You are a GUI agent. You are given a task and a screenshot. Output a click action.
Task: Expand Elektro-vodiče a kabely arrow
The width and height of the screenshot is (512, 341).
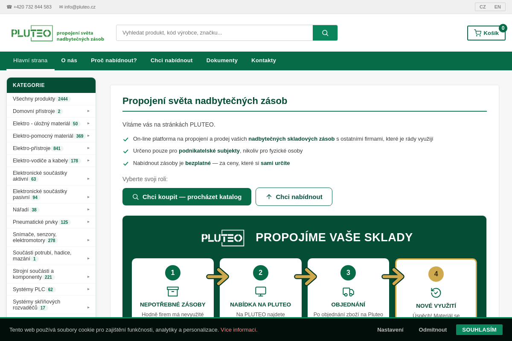(89, 160)
